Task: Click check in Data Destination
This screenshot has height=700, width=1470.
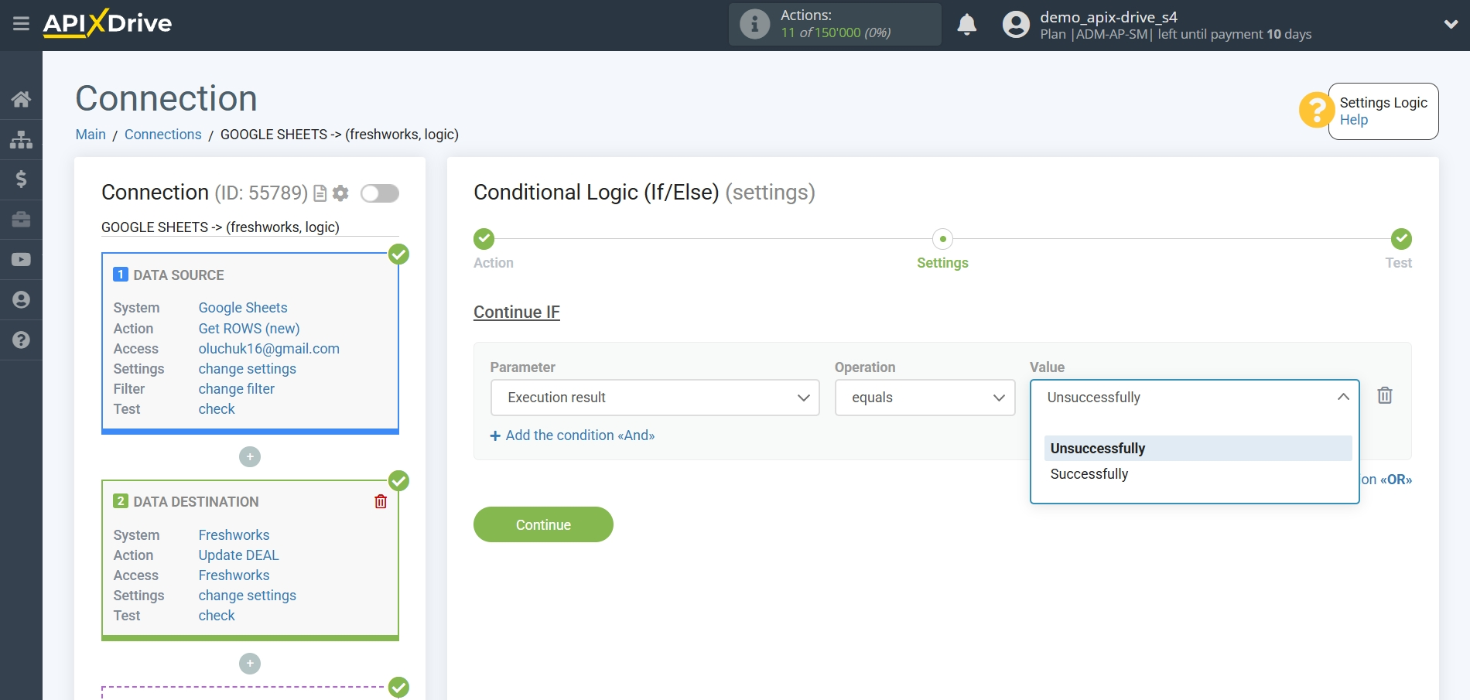Action: pos(217,616)
